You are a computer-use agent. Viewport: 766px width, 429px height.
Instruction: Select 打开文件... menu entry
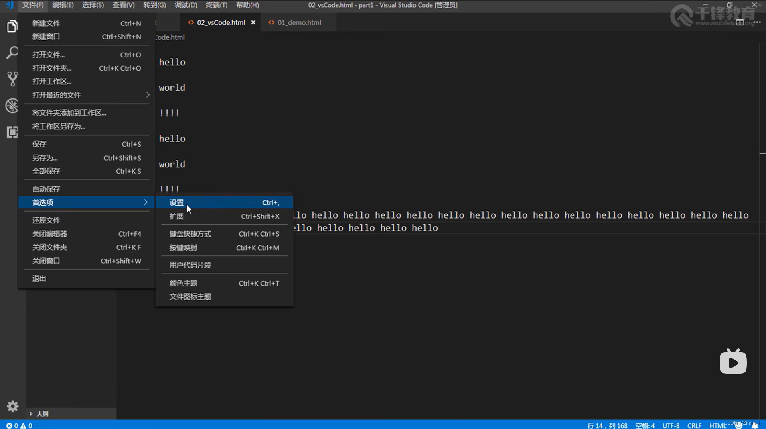tap(87, 55)
